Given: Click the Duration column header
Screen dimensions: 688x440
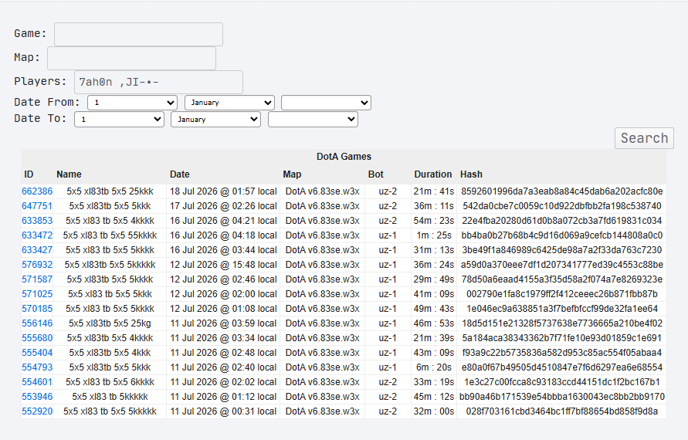Looking at the screenshot, I should pos(432,174).
